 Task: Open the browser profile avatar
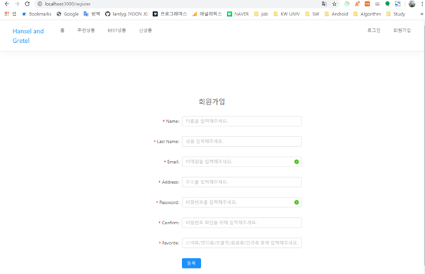412,4
